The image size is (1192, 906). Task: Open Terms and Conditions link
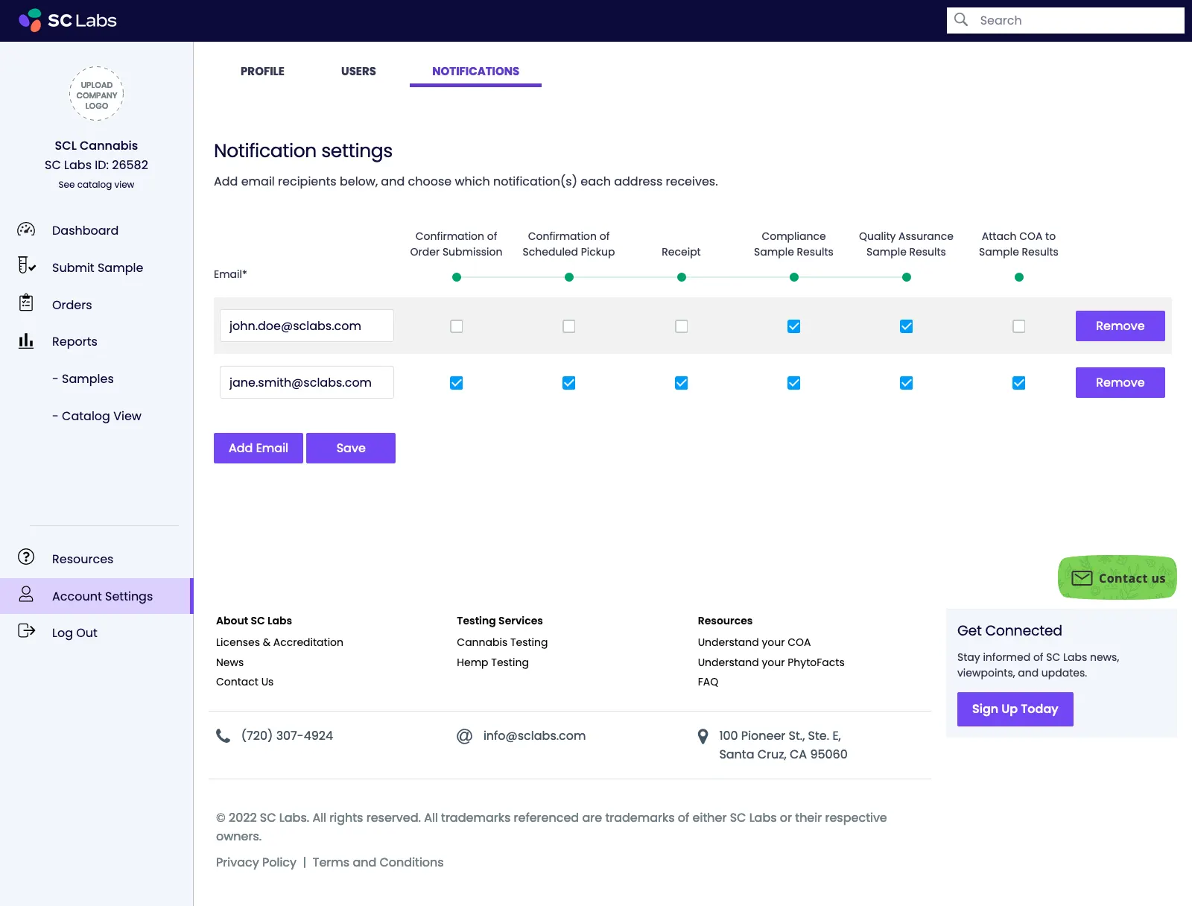[x=378, y=862]
